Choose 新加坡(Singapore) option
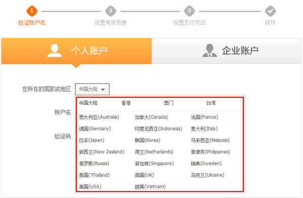The width and height of the screenshot is (303, 198). coord(154,164)
